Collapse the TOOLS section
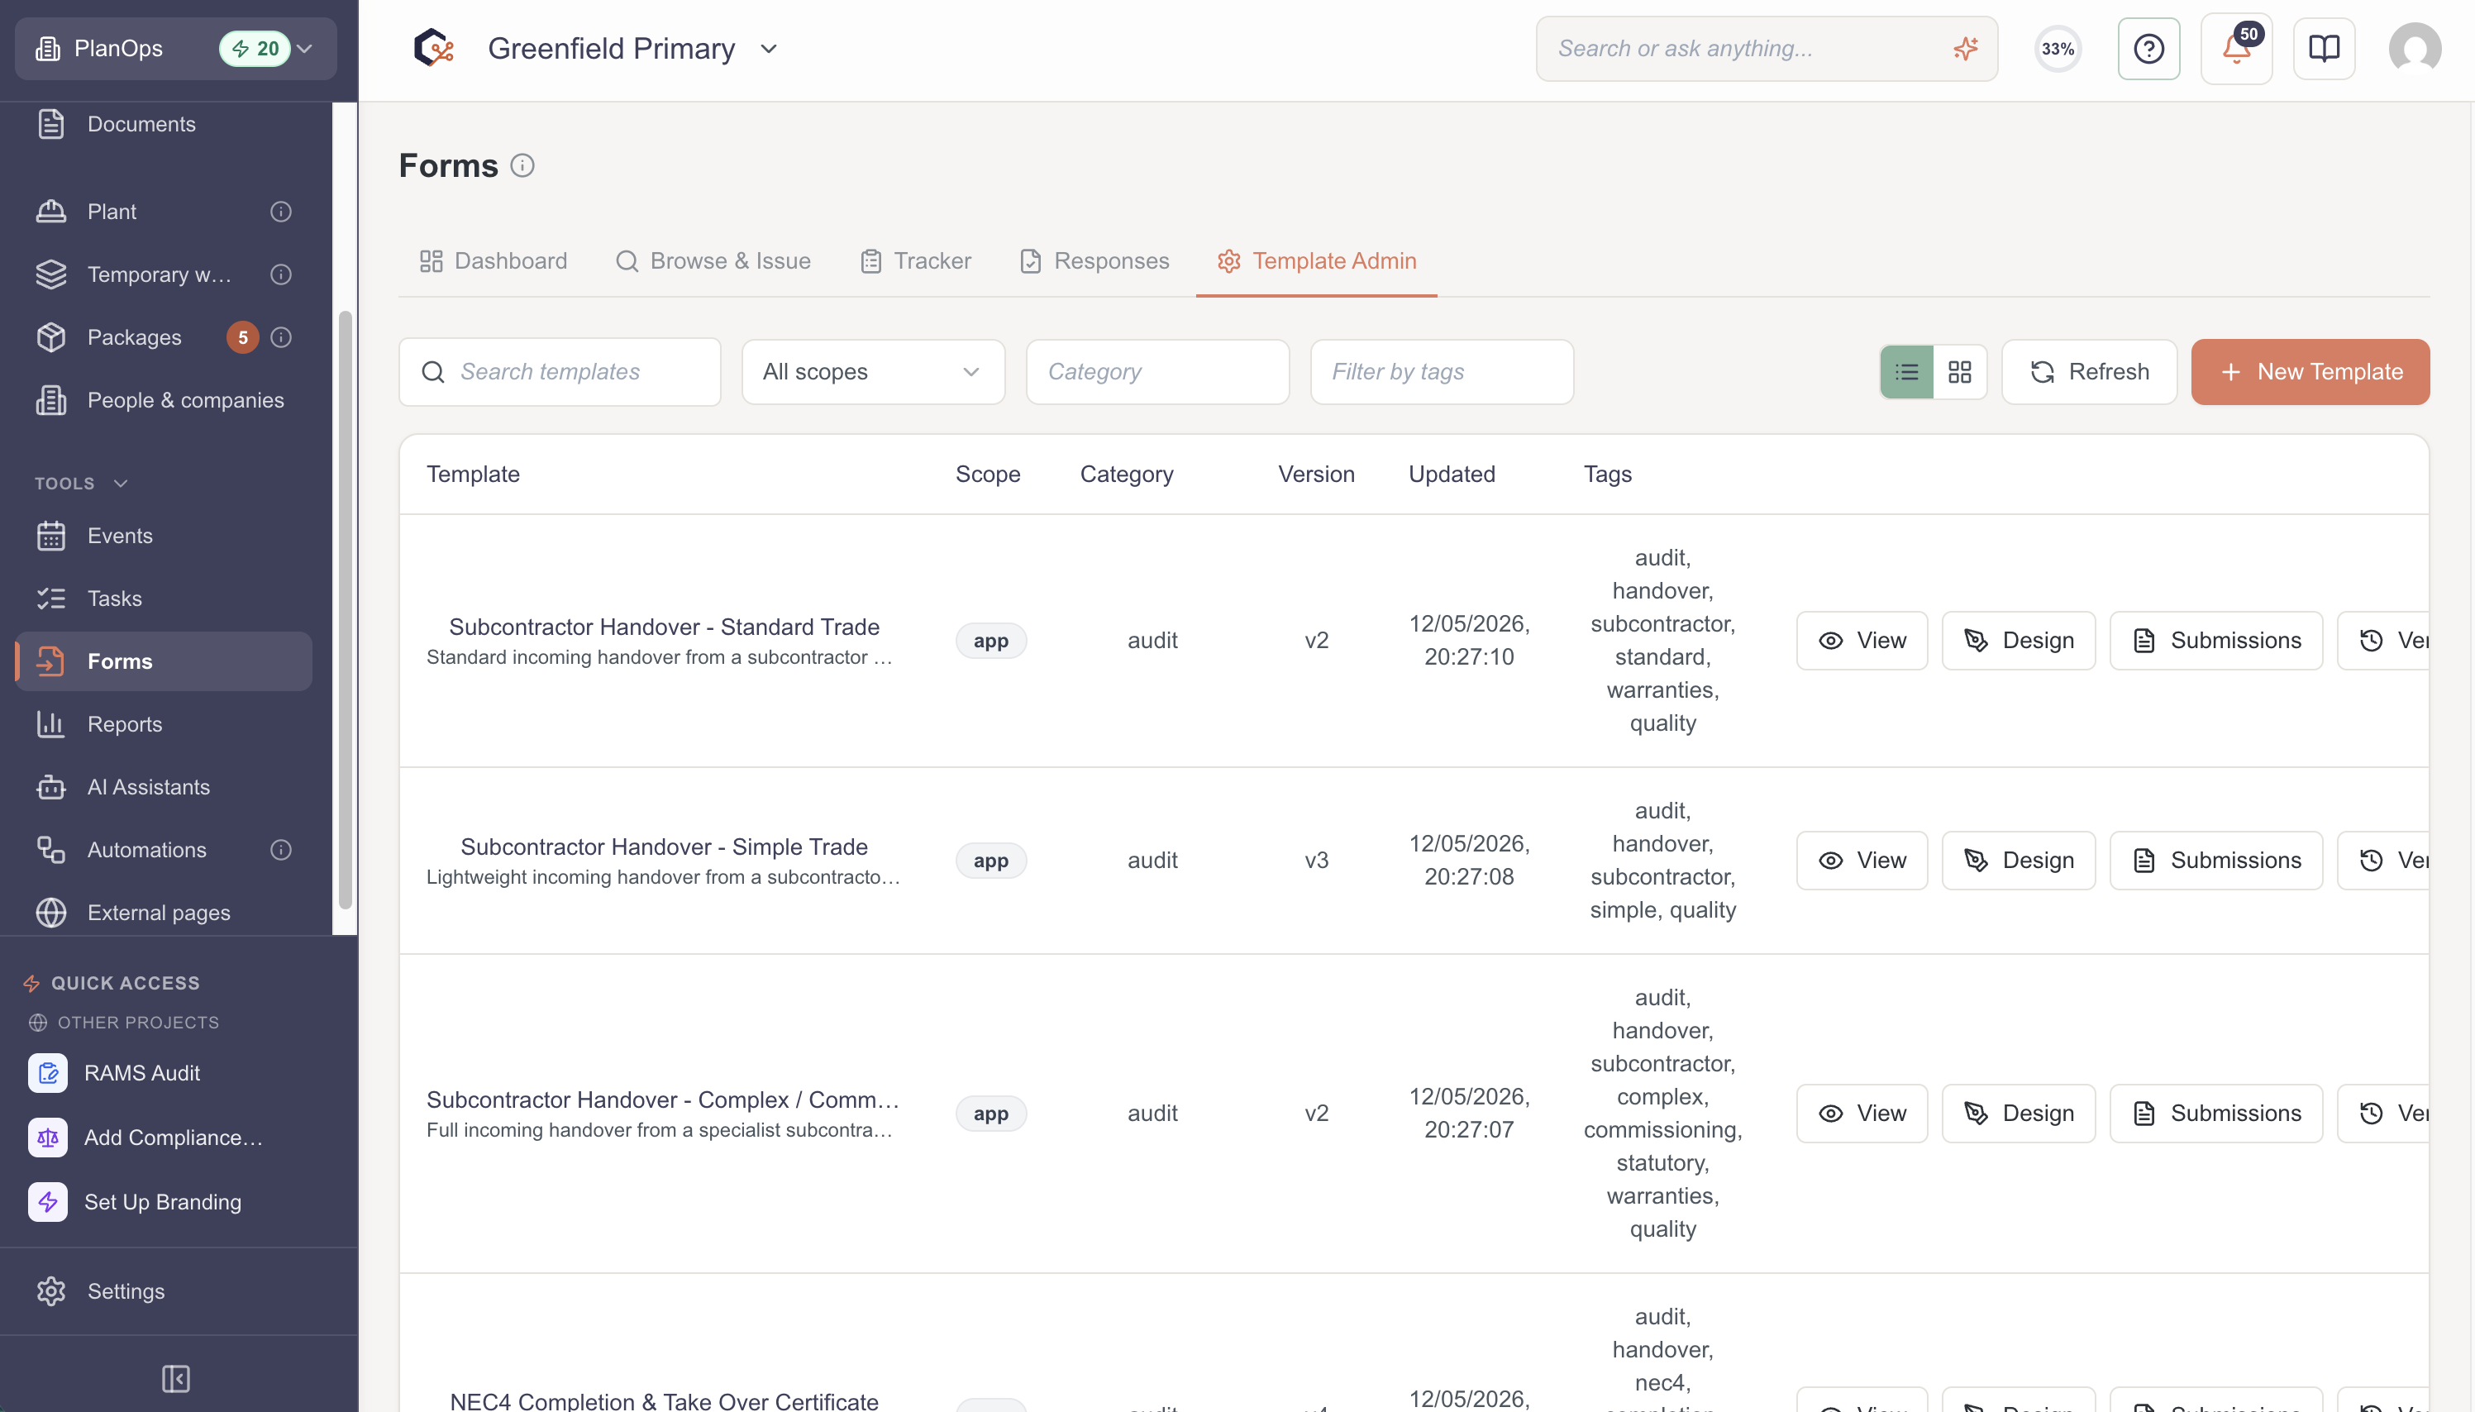Screen dimensions: 2475x1412 coord(82,483)
